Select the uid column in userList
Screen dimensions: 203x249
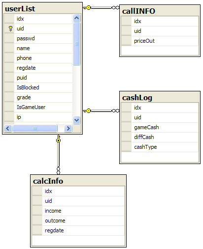click(x=38, y=28)
